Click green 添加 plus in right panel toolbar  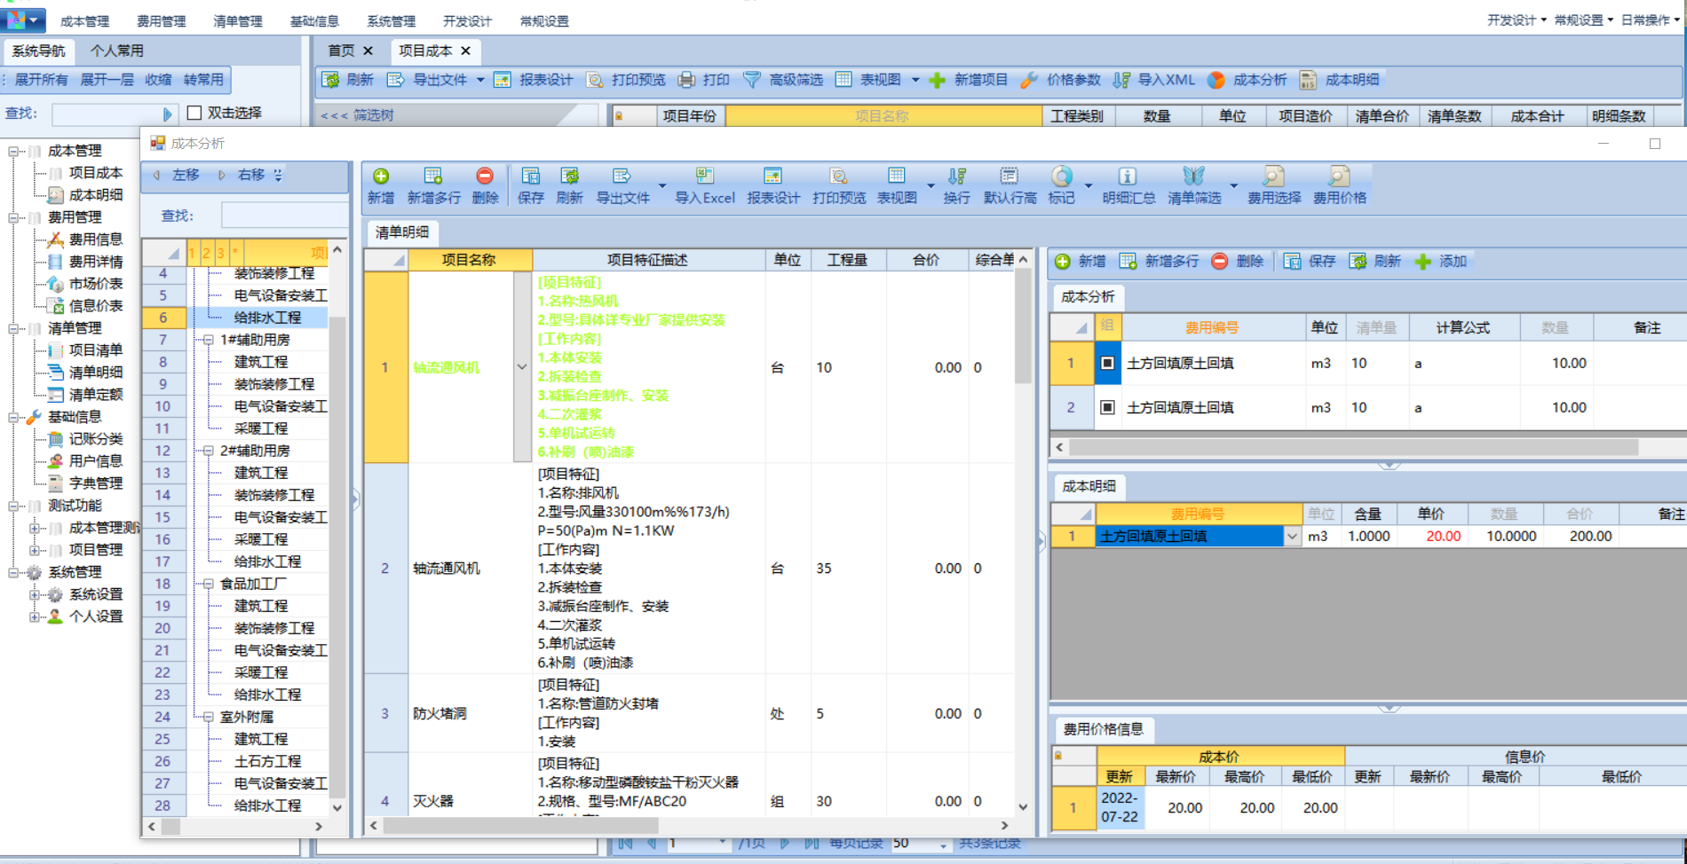pyautogui.click(x=1422, y=261)
